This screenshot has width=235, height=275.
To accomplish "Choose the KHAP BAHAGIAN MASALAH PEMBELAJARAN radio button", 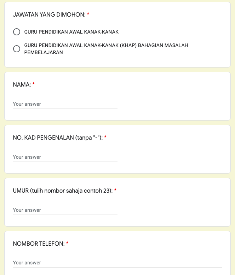I will [x=17, y=49].
